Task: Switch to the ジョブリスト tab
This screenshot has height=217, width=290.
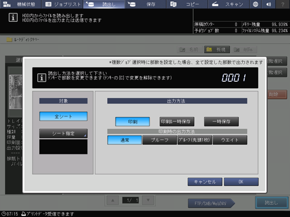Action: click(x=62, y=4)
